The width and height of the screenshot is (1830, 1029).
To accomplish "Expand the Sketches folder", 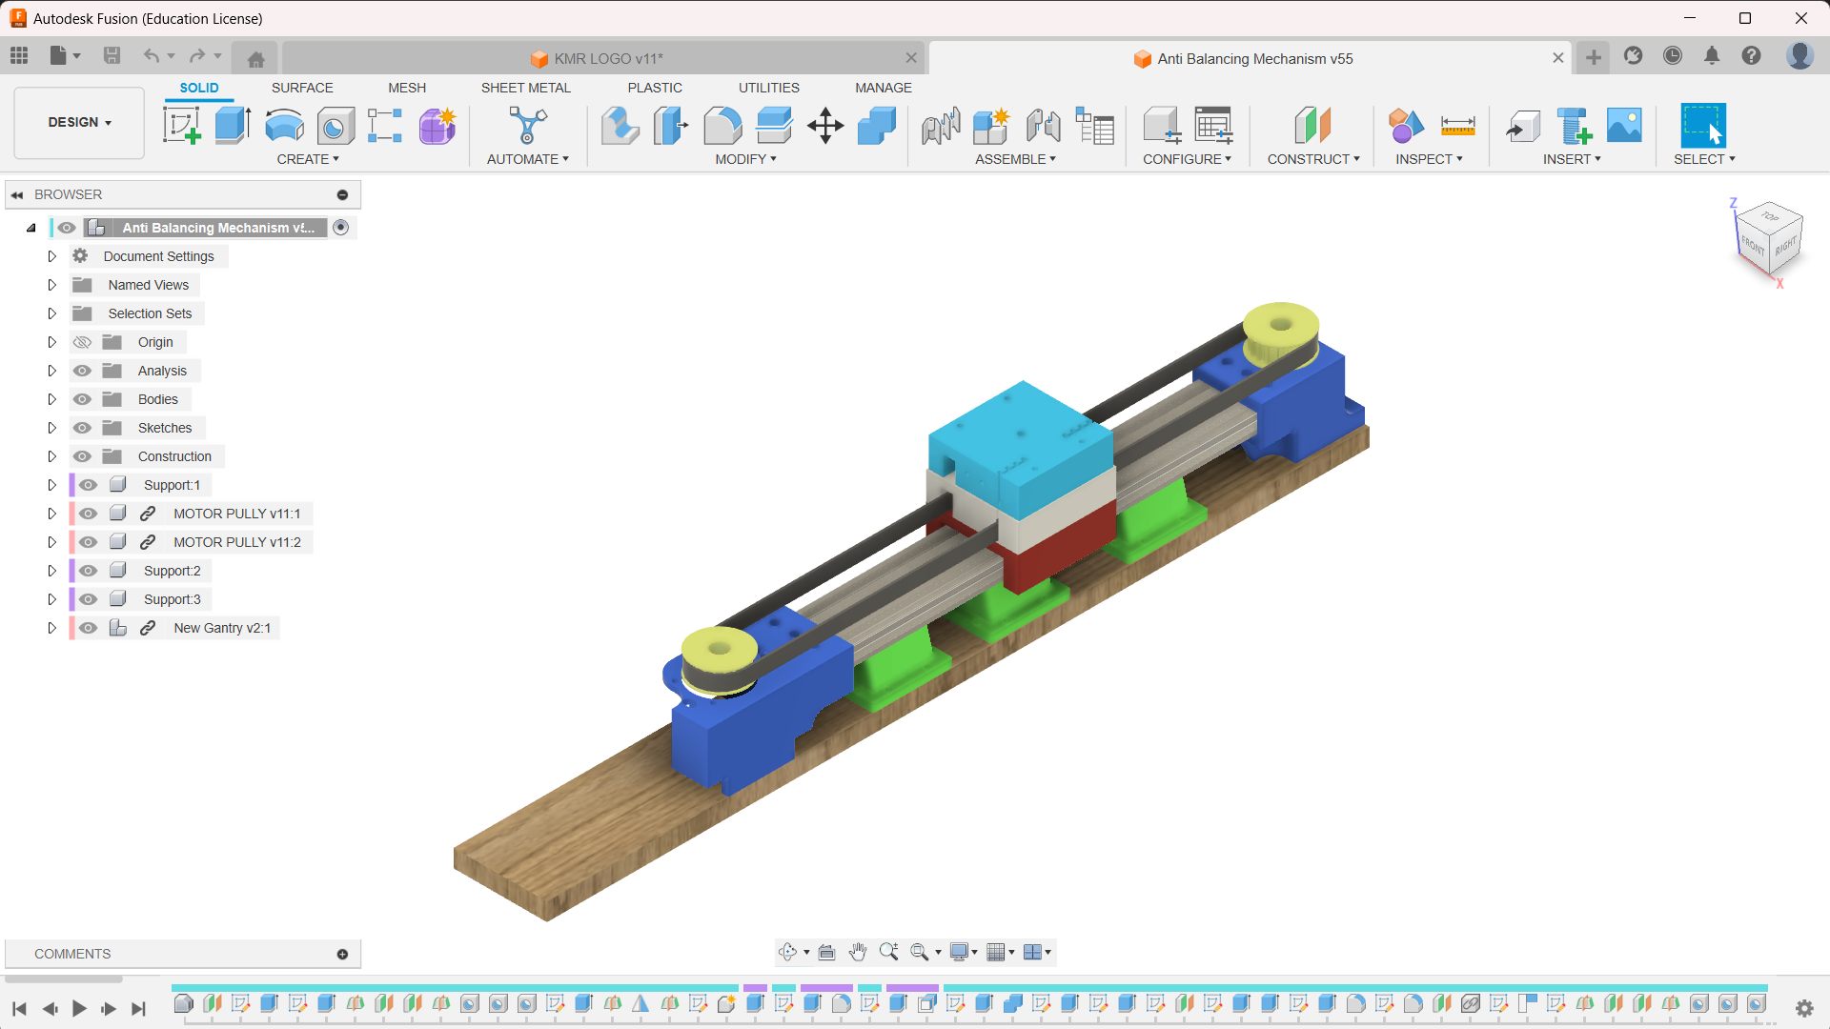I will (52, 428).
